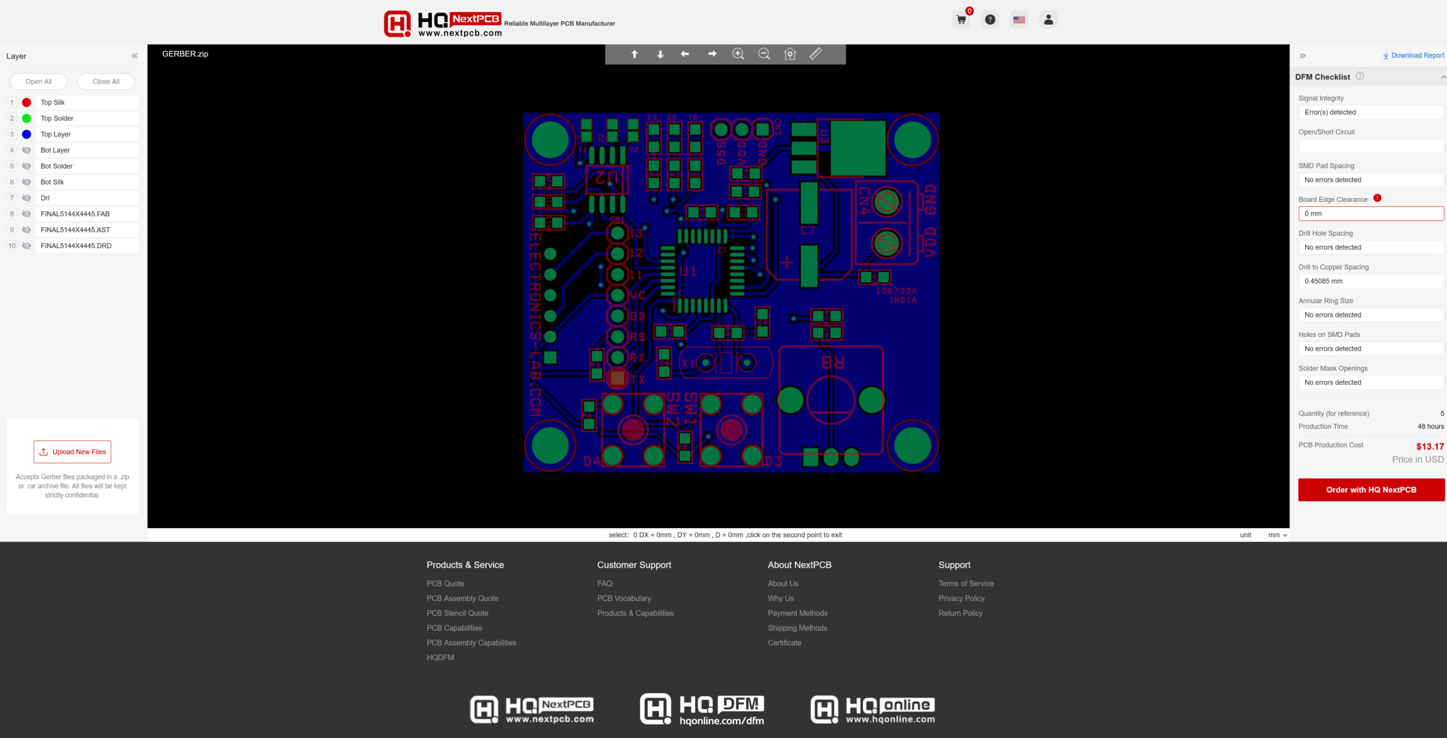Click Download Report link
Viewport: 1447px width, 738px height.
coord(1413,54)
